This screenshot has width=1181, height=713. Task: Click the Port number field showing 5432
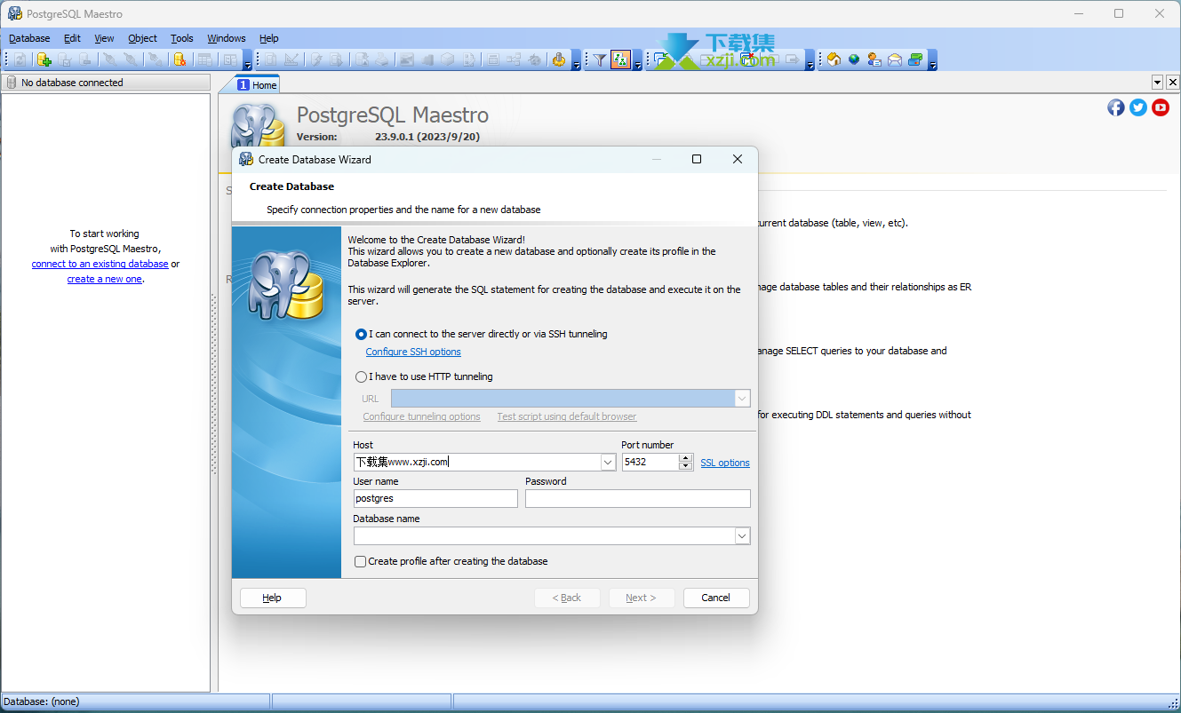click(650, 462)
